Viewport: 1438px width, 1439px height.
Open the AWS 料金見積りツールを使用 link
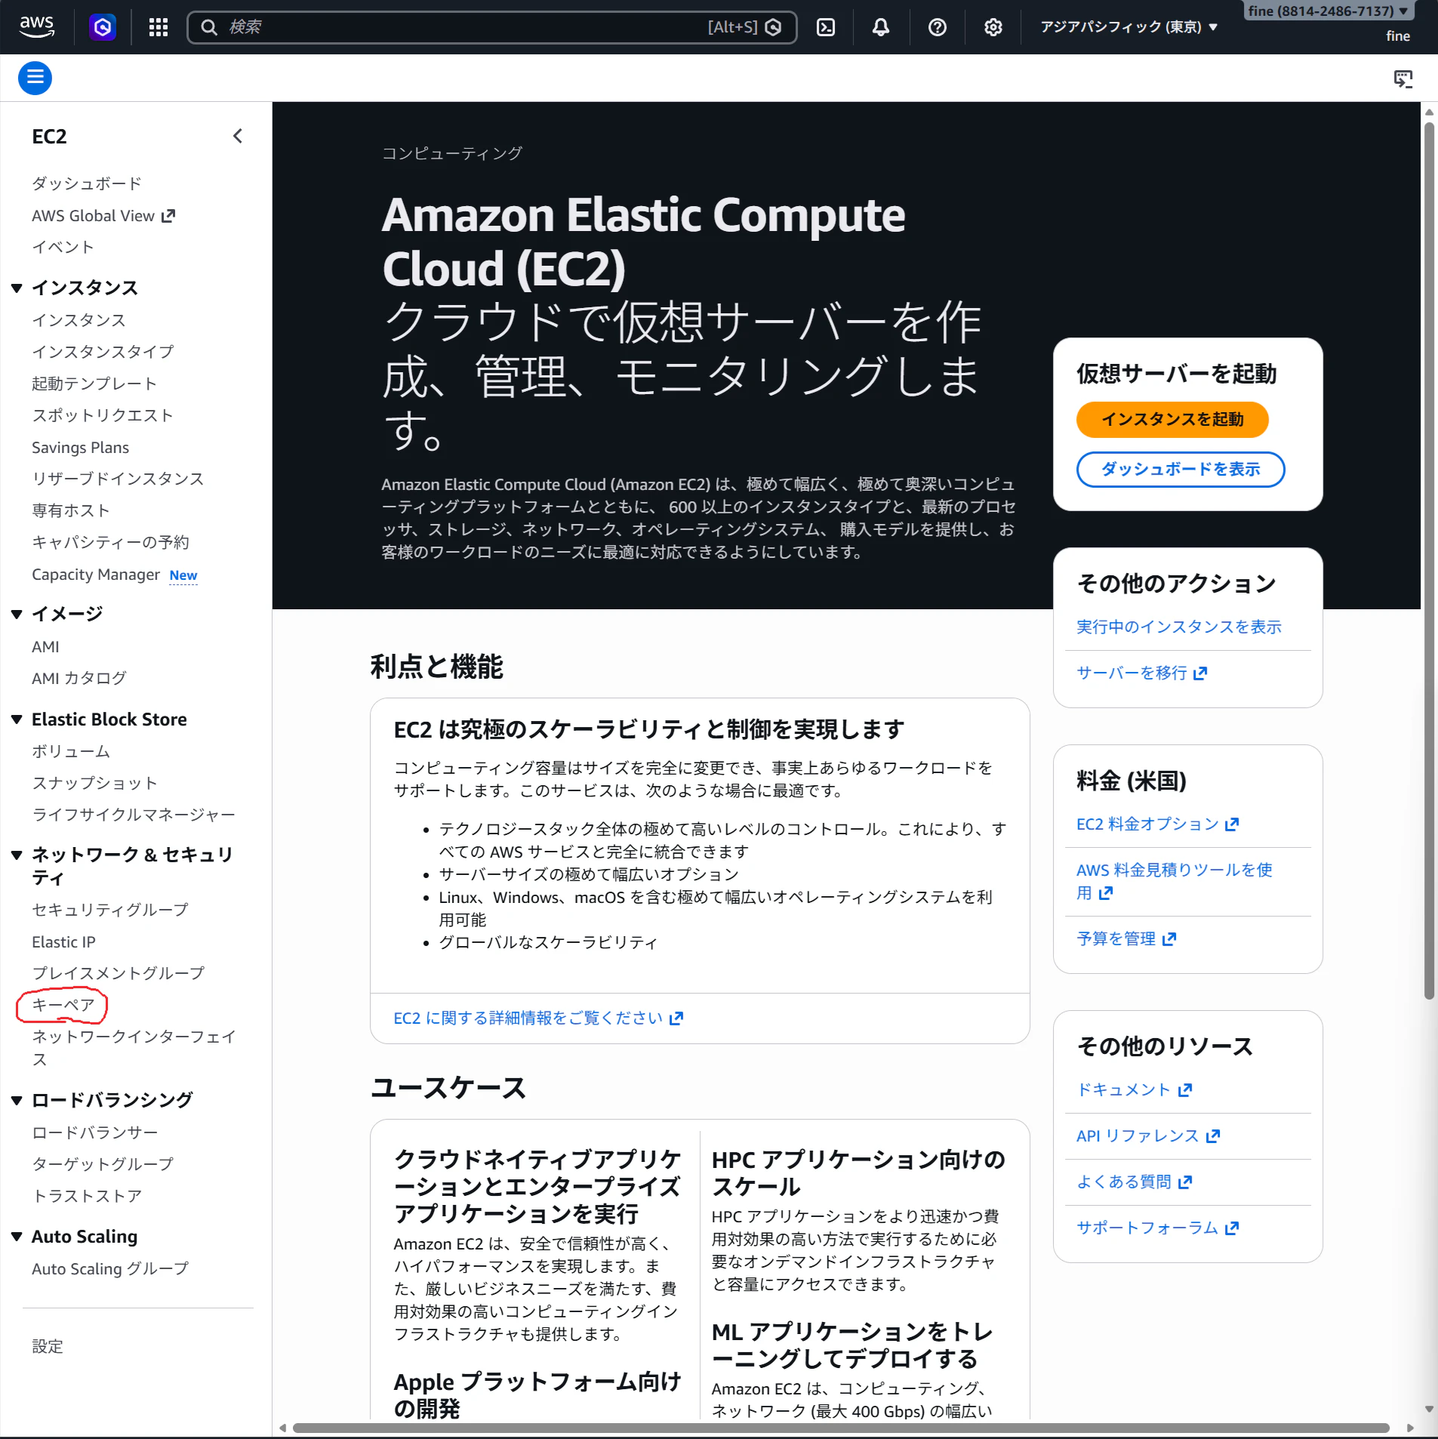pos(1175,881)
